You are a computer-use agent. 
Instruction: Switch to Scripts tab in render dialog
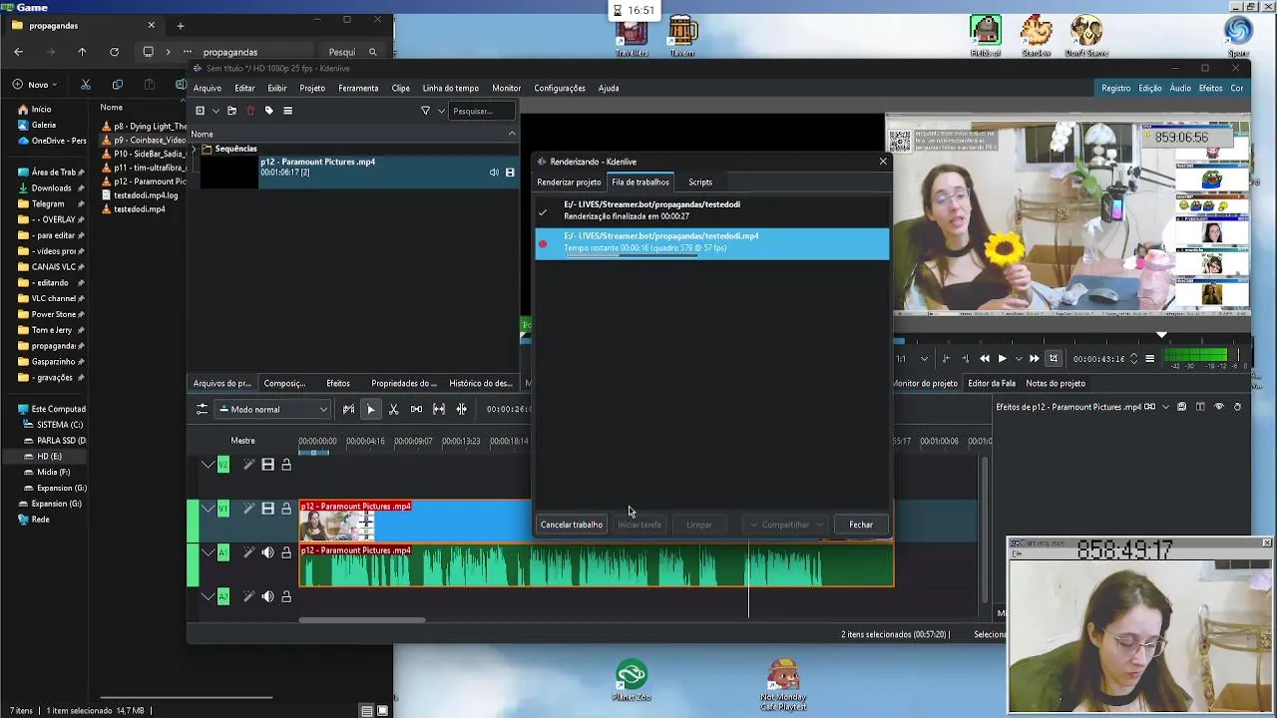[700, 182]
